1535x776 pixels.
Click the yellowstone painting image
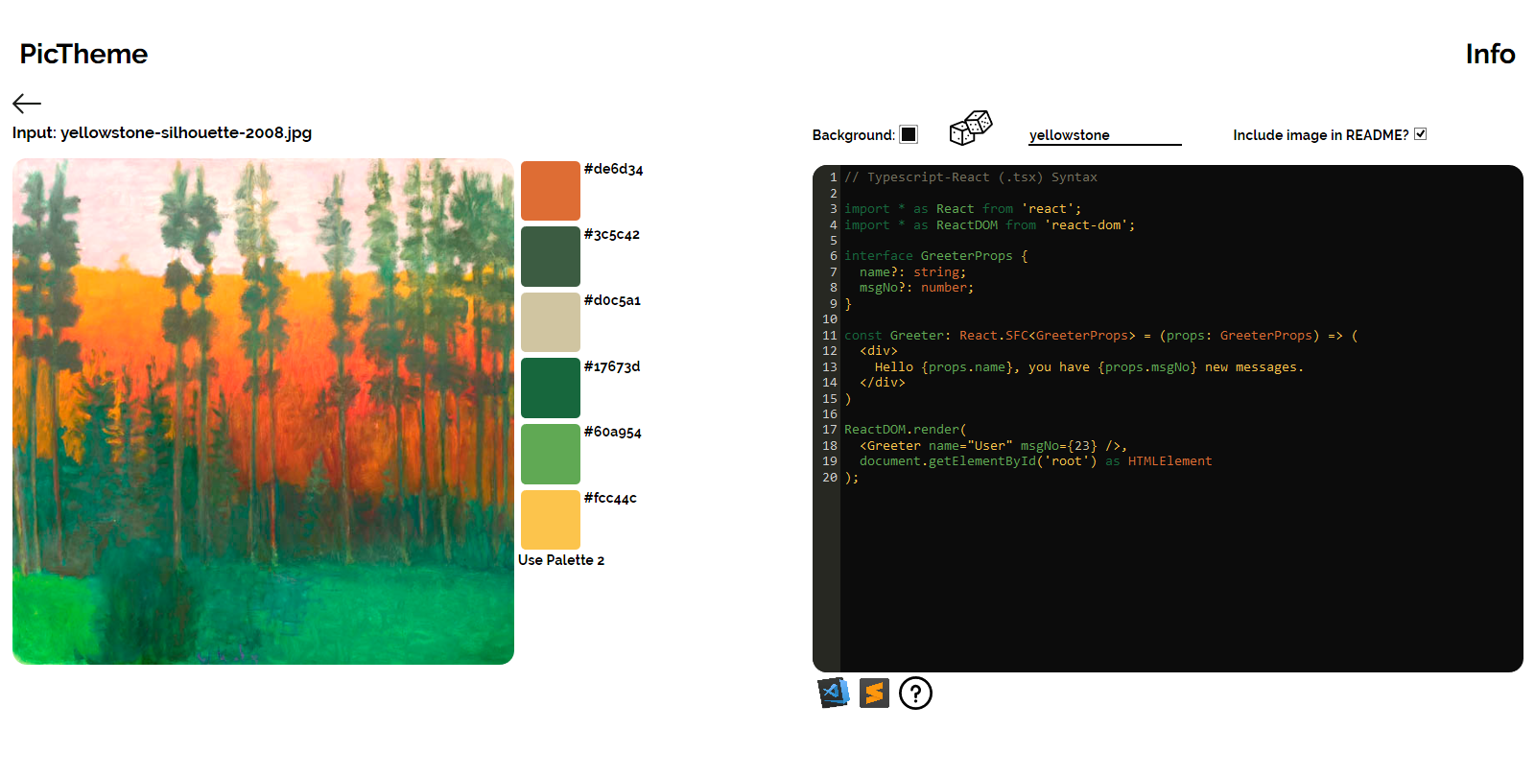(x=263, y=412)
